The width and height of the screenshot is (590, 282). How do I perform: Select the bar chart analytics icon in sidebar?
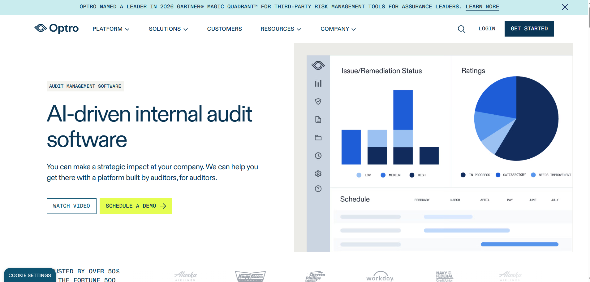(318, 84)
